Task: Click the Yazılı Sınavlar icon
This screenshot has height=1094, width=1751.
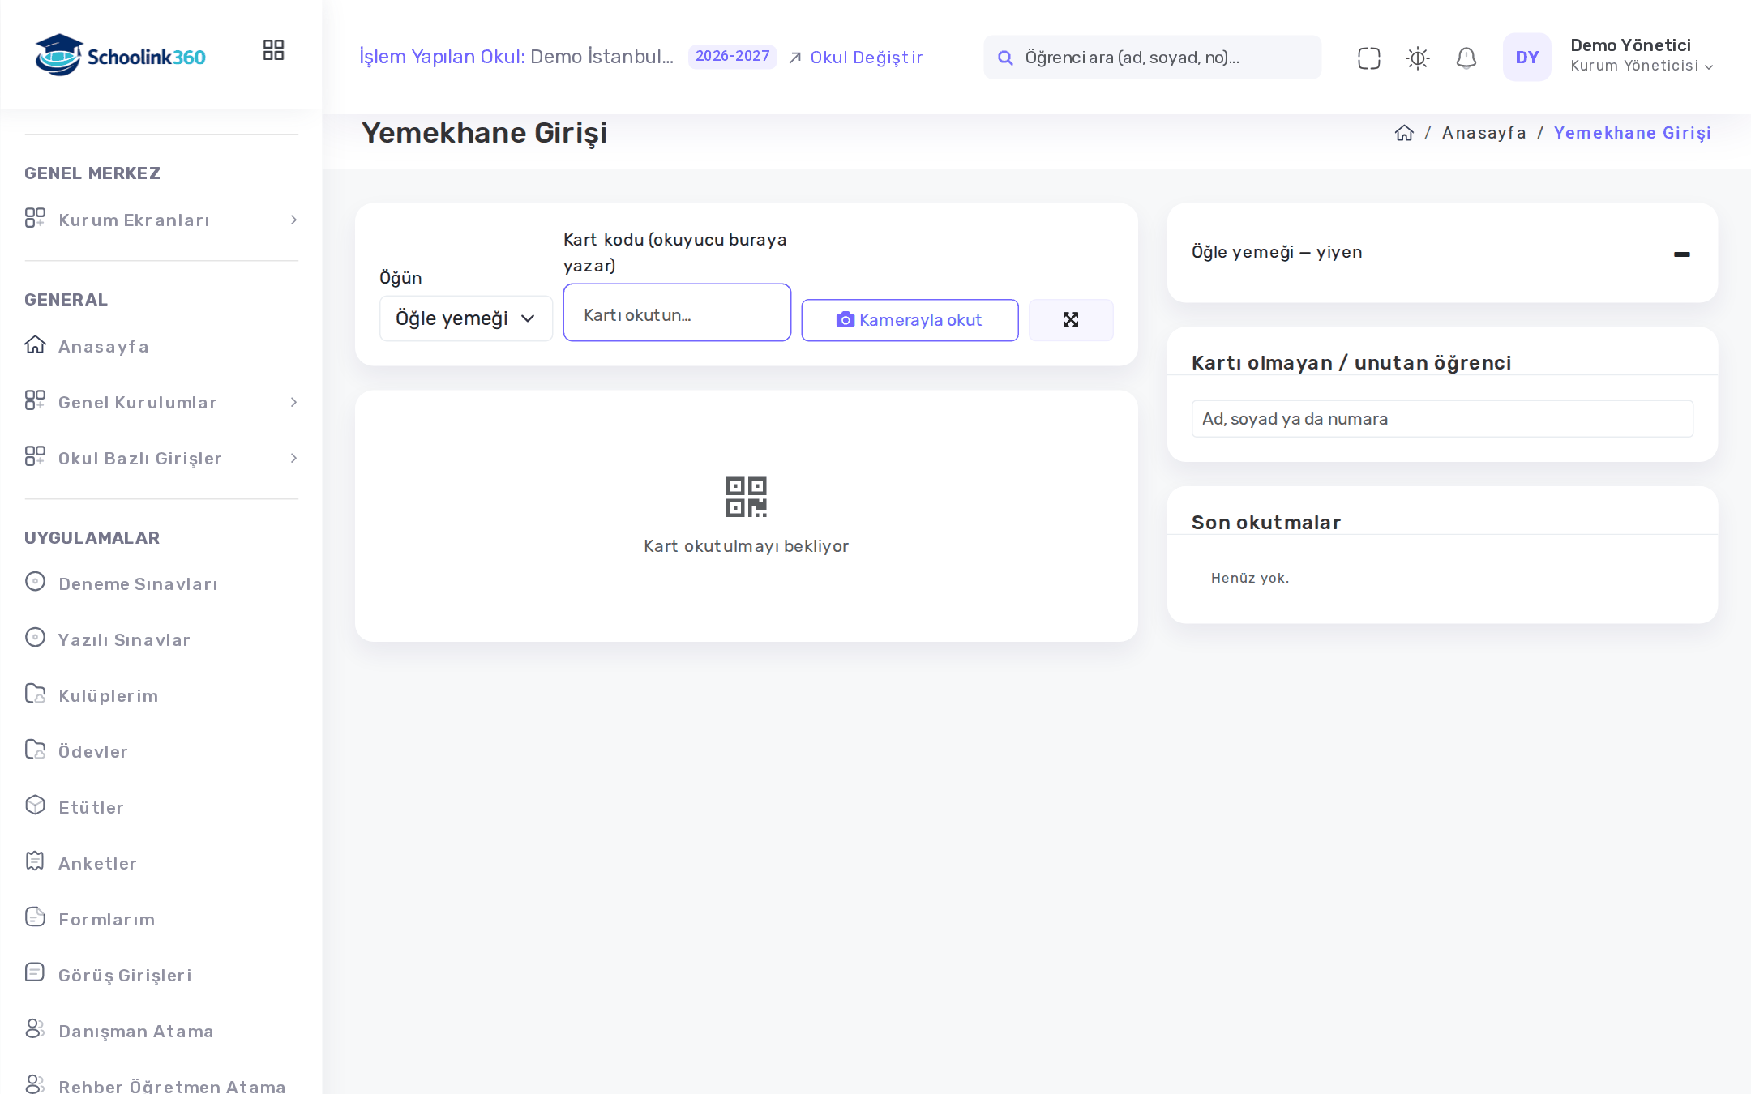Action: 35,638
